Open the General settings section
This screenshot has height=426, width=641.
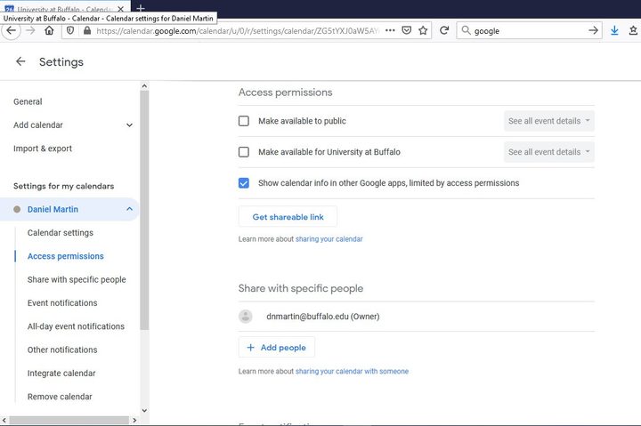point(28,101)
